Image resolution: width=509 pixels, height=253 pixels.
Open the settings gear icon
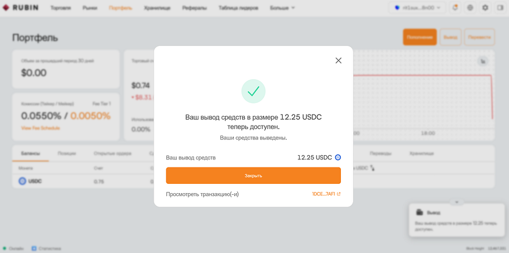[485, 8]
